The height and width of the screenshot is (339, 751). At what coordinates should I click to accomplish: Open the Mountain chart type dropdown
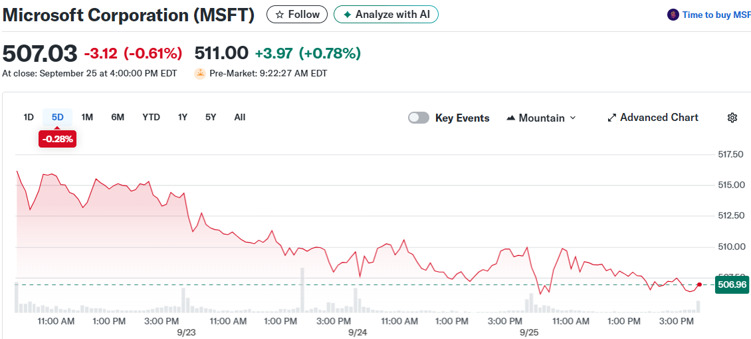(541, 118)
